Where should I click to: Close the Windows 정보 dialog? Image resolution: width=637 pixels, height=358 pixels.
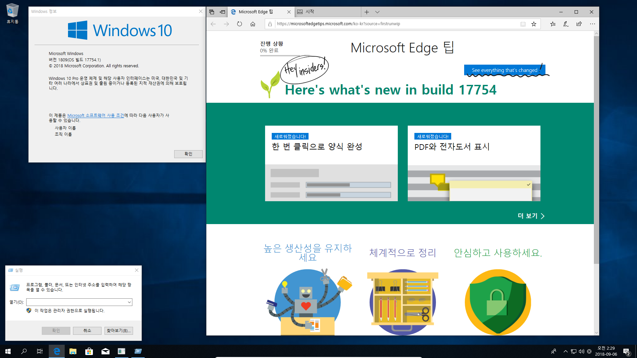(x=200, y=11)
